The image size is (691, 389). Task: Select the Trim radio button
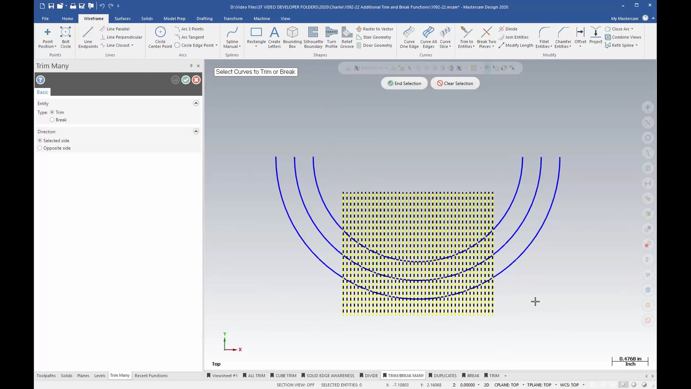coord(52,112)
